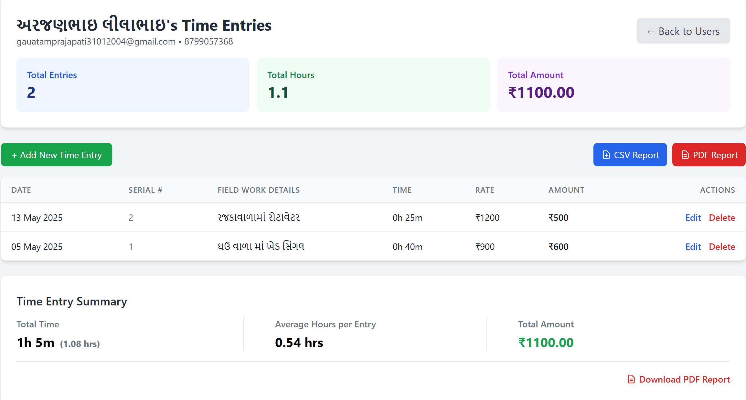This screenshot has width=746, height=400.
Task: Select the AMOUNT column header
Action: (x=566, y=190)
